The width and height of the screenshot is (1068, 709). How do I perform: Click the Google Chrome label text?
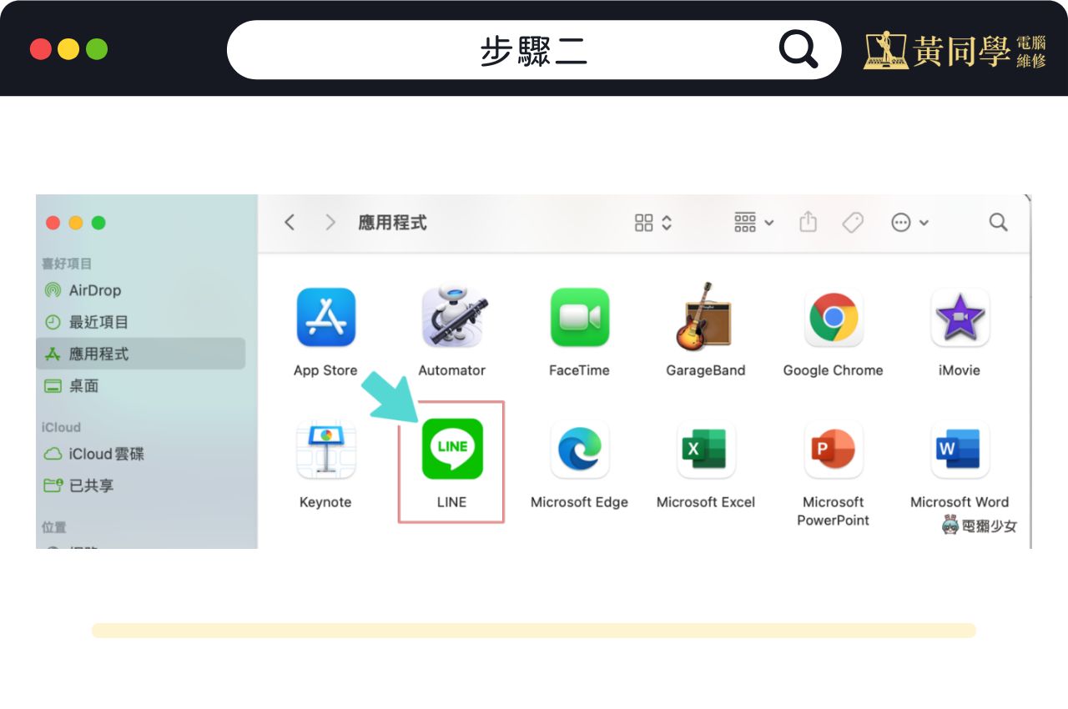[x=833, y=370]
